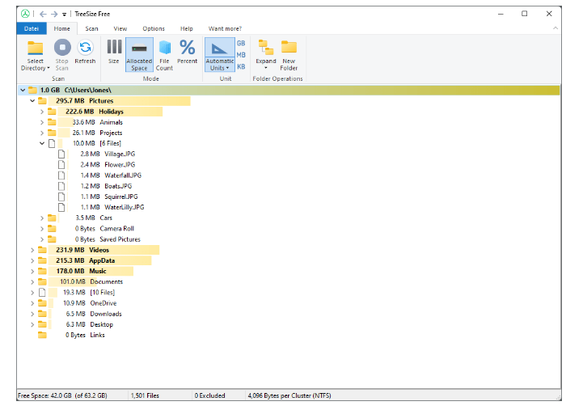Collapse the Pictures folder
This screenshot has height=410, width=583.
tap(32, 101)
